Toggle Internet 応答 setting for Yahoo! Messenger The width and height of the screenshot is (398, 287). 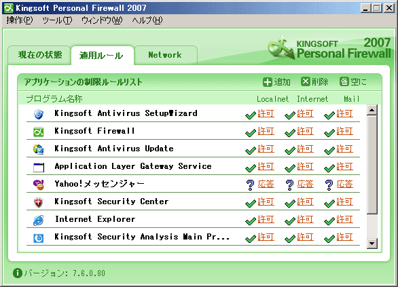point(300,185)
